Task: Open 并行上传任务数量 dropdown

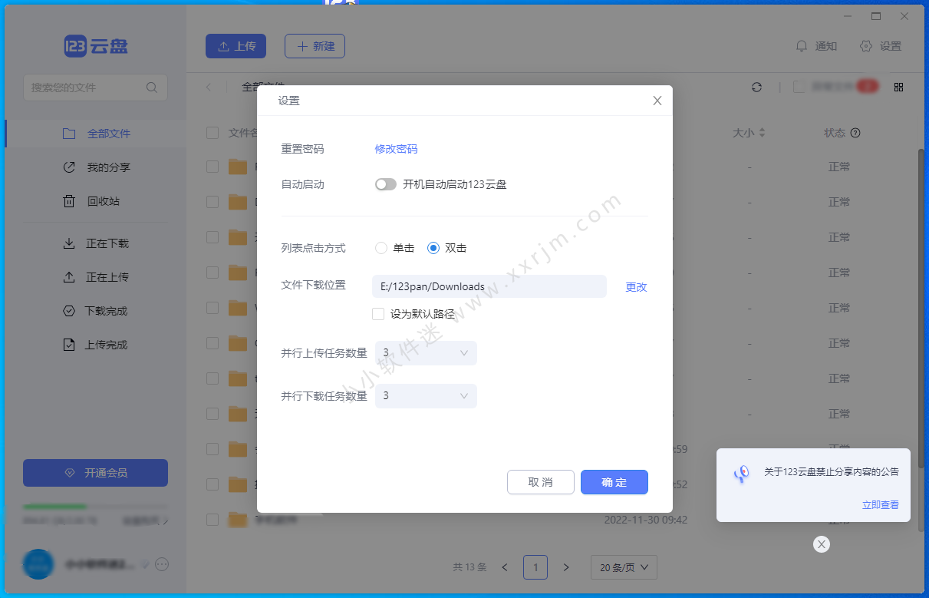Action: click(x=426, y=353)
